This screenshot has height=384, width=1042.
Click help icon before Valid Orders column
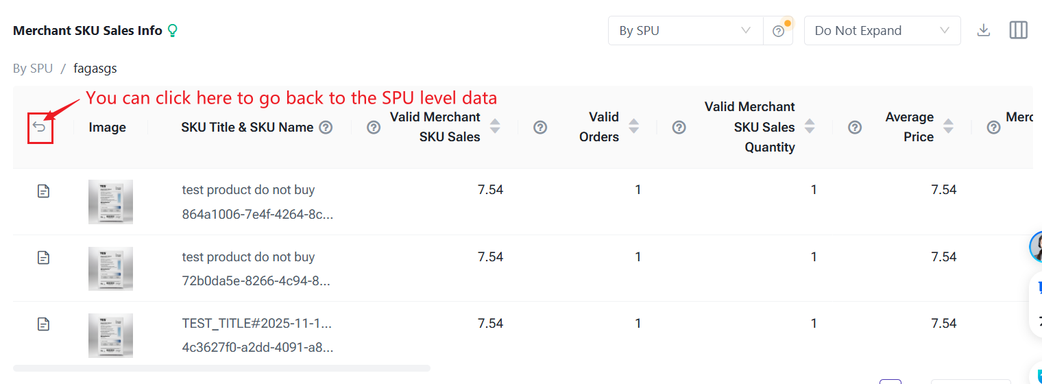[540, 127]
